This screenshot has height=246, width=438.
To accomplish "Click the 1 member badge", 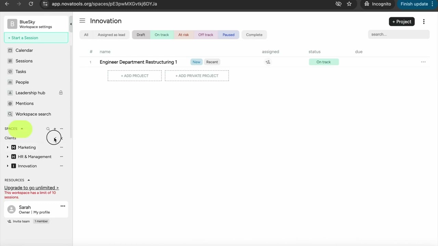I will click(x=41, y=221).
